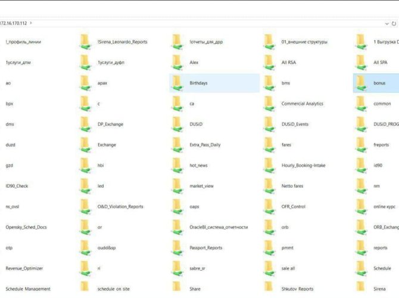Open the !Sirena_Leonardo_Reports folder icon
The width and height of the screenshot is (399, 298).
[85, 42]
